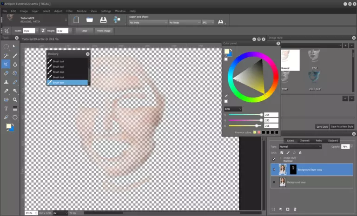Click the new document icon in toolbar
This screenshot has height=216, width=357.
[x=76, y=20]
